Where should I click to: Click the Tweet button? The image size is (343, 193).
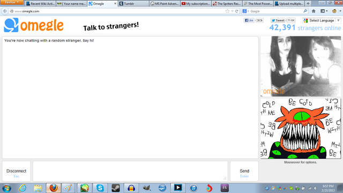click(x=278, y=20)
